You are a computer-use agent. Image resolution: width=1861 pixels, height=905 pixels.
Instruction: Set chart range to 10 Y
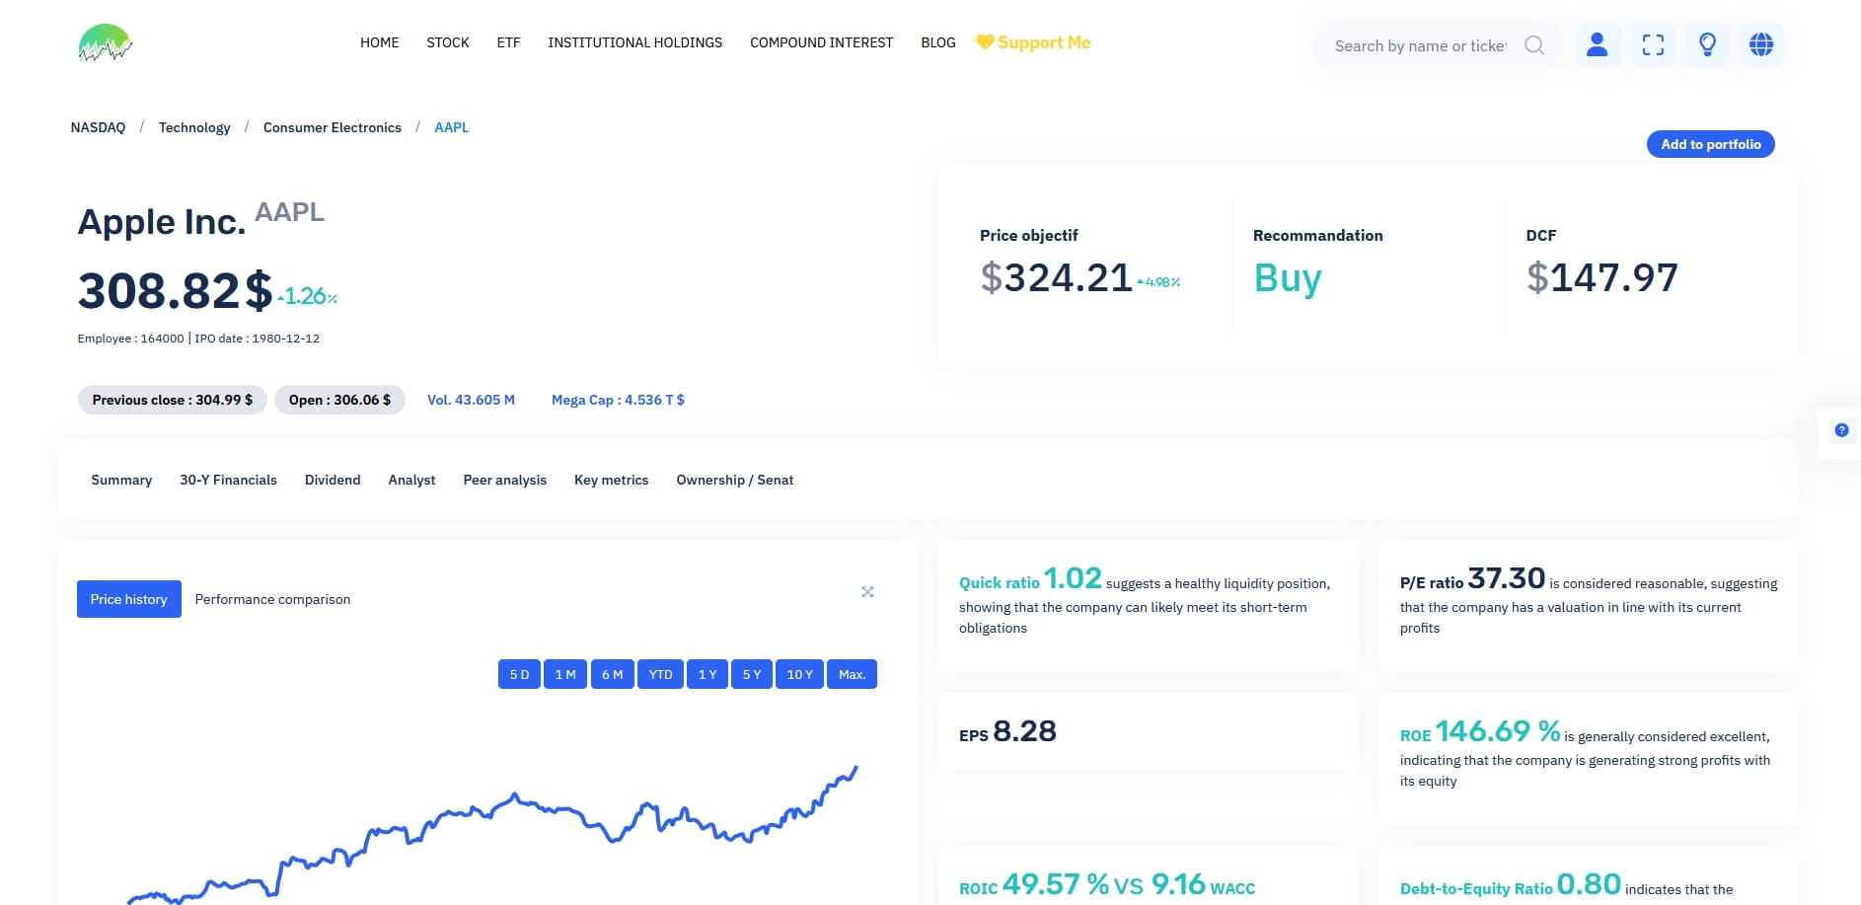pyautogui.click(x=799, y=674)
